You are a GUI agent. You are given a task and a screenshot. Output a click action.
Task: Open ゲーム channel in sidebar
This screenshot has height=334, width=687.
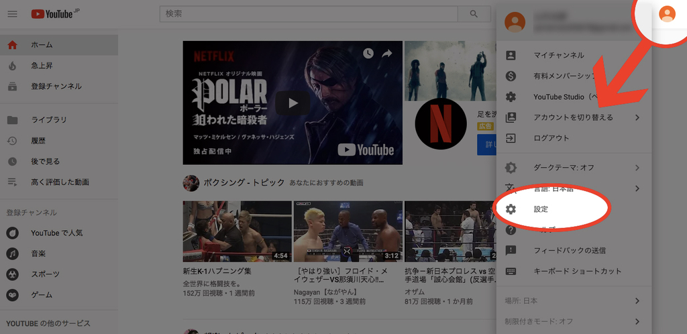[59, 295]
